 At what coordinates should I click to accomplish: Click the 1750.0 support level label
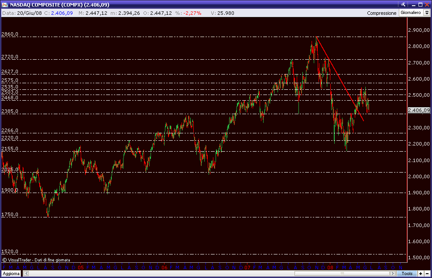(10, 214)
